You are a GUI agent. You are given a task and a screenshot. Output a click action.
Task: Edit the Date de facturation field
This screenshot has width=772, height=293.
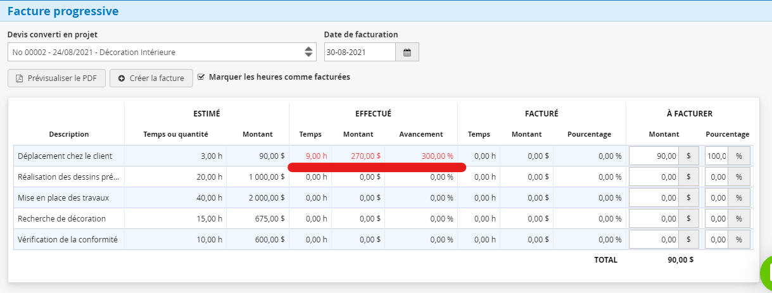[360, 52]
